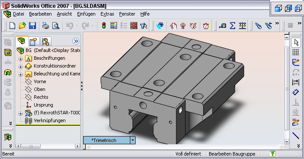Screen dimensions: 304x159
Task: Expand the Beschriftungen tree node
Action: click(20, 59)
